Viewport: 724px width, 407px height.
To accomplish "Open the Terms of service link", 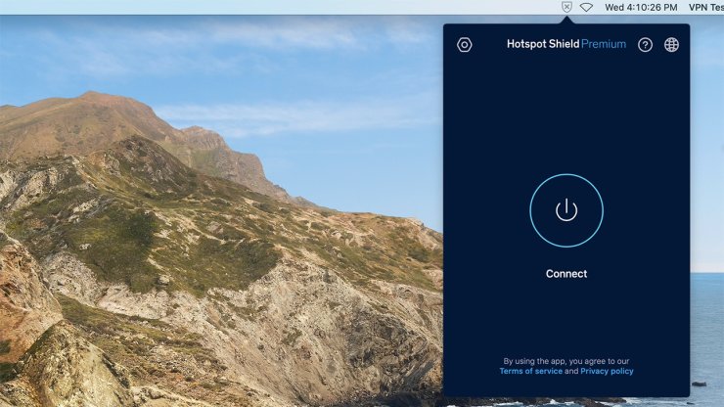I will pos(530,371).
